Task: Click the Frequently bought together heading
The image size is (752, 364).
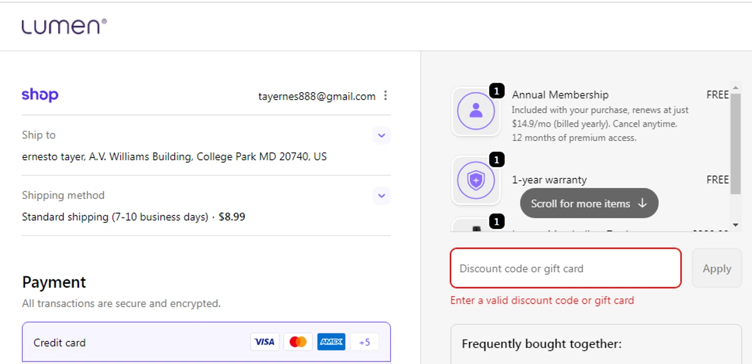Action: 541,344
